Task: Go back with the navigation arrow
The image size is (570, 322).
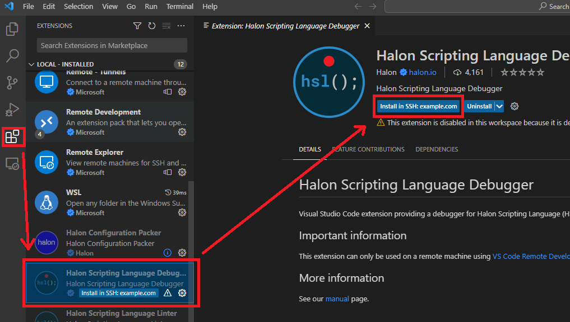Action: (358, 7)
